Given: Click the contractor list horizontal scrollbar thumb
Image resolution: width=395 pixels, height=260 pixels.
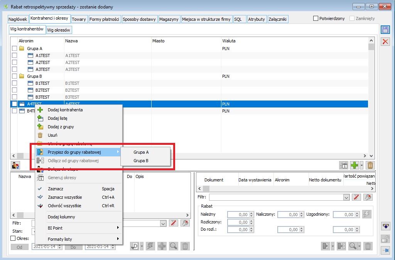Looking at the screenshot, I should coord(20,156).
